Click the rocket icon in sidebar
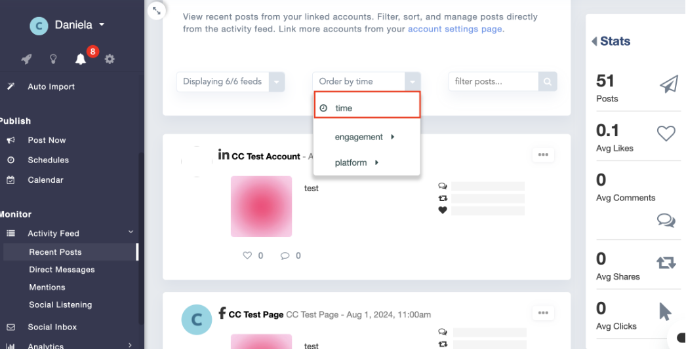Image resolution: width=686 pixels, height=351 pixels. point(26,60)
